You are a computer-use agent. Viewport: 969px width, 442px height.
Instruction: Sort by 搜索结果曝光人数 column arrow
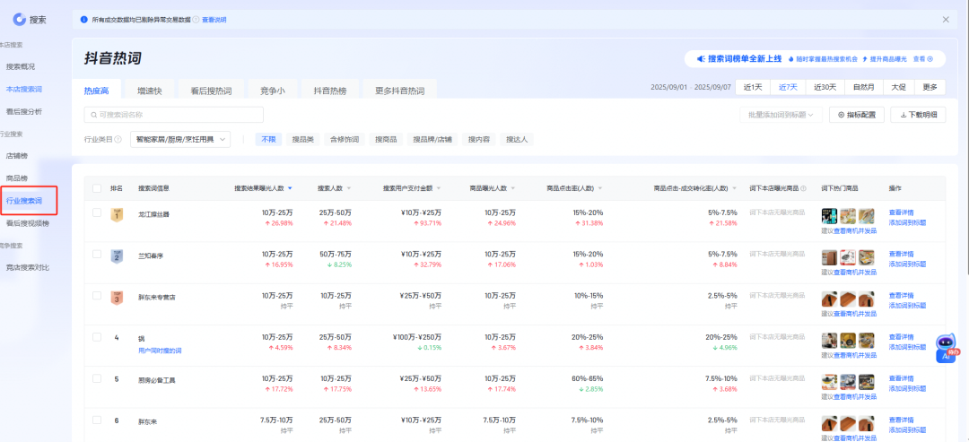pos(290,188)
